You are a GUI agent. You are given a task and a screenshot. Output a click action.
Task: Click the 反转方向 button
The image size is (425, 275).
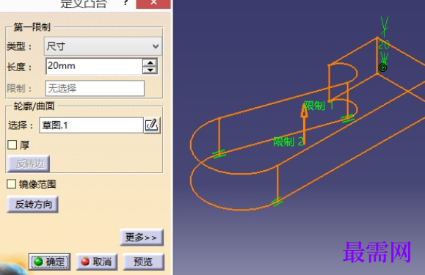point(32,205)
